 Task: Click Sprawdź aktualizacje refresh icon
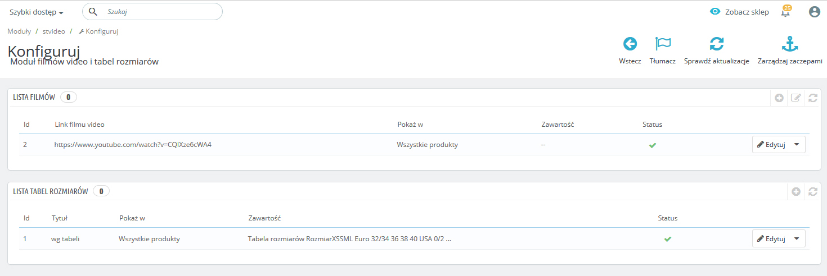coord(716,44)
